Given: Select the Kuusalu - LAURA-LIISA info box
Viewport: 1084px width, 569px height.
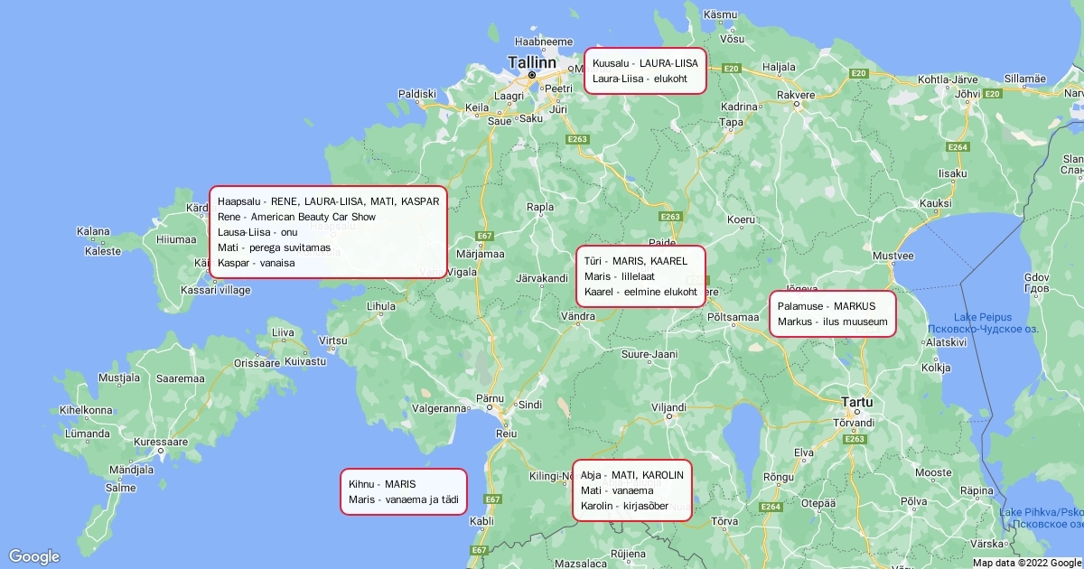Looking at the screenshot, I should point(645,71).
